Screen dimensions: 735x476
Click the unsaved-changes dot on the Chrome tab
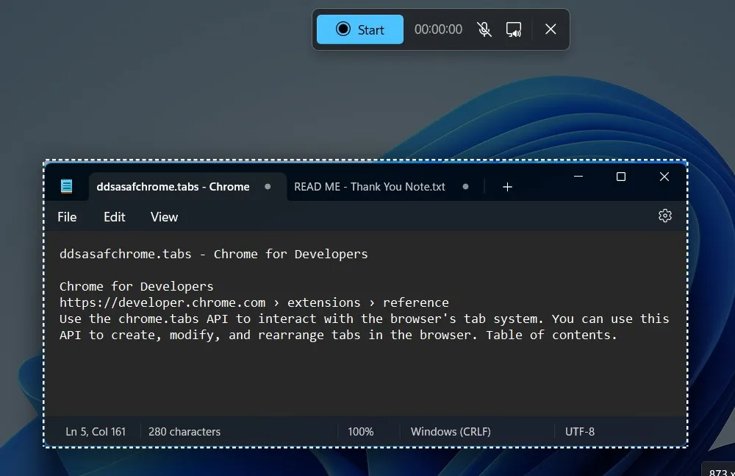pyautogui.click(x=268, y=187)
